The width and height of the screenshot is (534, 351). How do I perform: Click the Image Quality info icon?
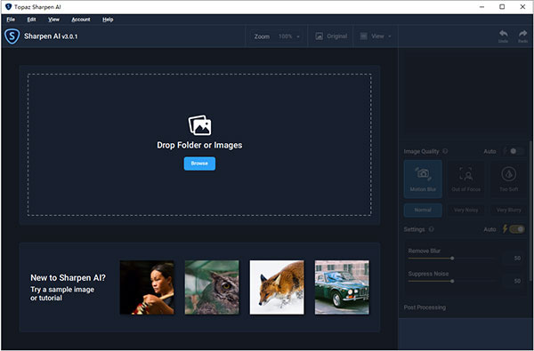[x=445, y=151]
